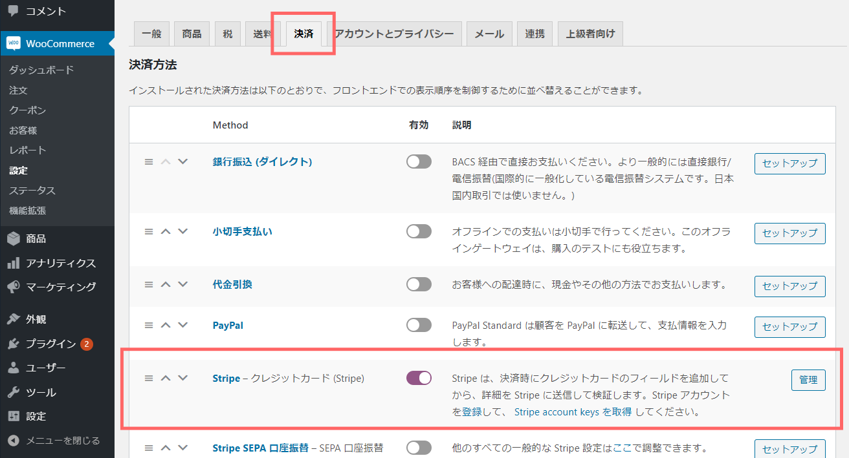Enable the 小切手支払い payment toggle

(419, 231)
